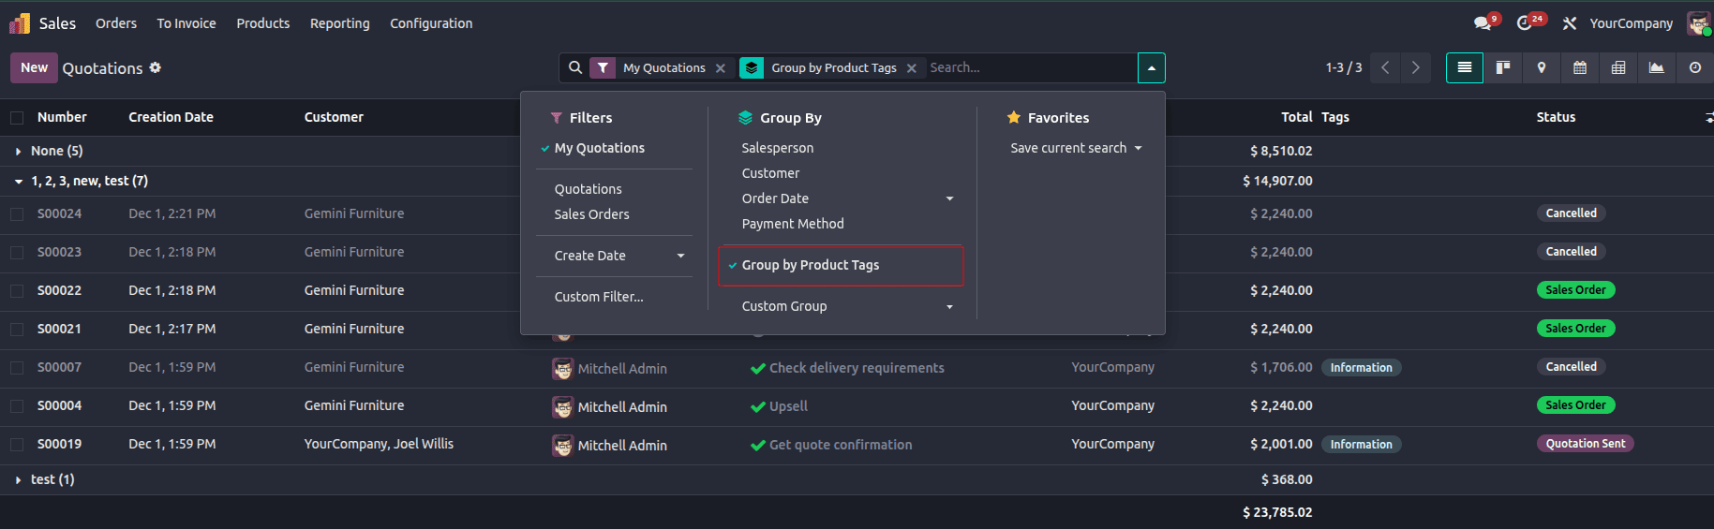The height and width of the screenshot is (529, 1714).
Task: Remove the My Quotations filter facet
Action: (x=721, y=68)
